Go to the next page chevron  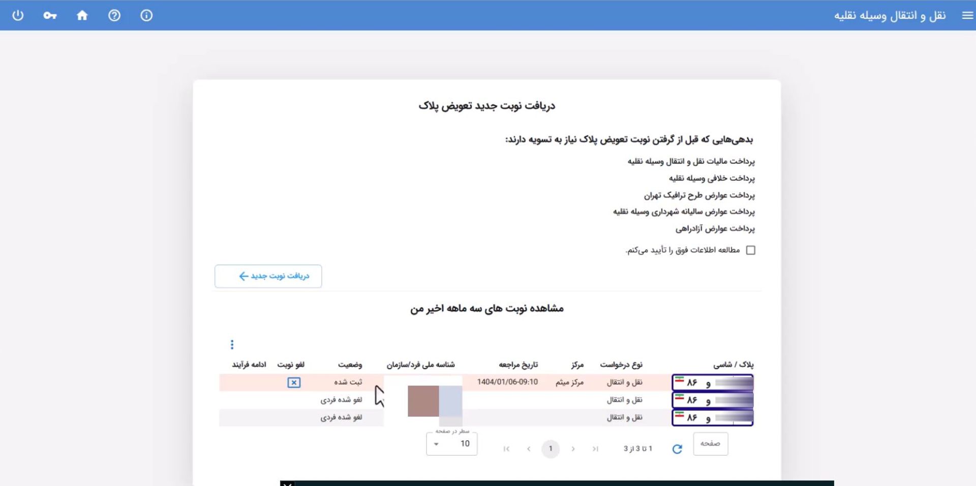point(573,449)
